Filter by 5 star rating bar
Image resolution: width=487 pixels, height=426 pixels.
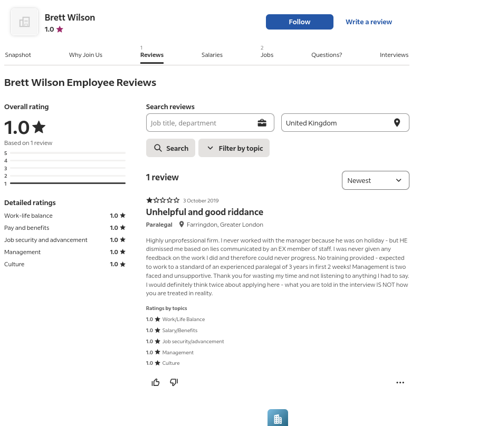pos(65,153)
